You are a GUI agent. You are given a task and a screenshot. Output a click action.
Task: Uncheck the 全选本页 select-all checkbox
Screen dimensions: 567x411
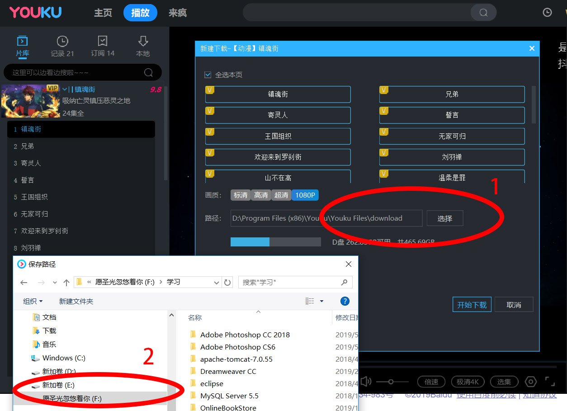208,75
